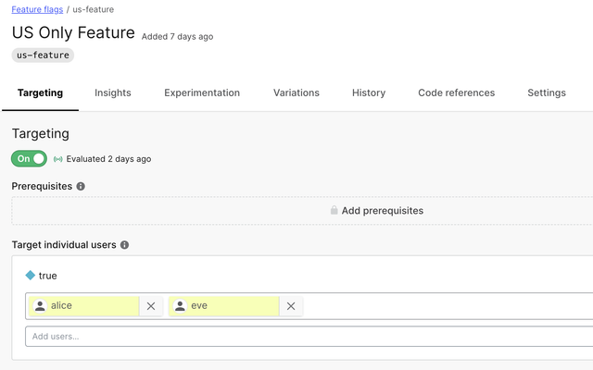Click the lock icon beside Add prerequisites

coord(334,211)
